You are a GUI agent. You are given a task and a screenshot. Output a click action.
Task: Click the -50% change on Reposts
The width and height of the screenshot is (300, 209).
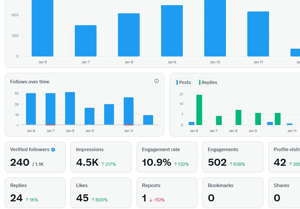click(157, 200)
